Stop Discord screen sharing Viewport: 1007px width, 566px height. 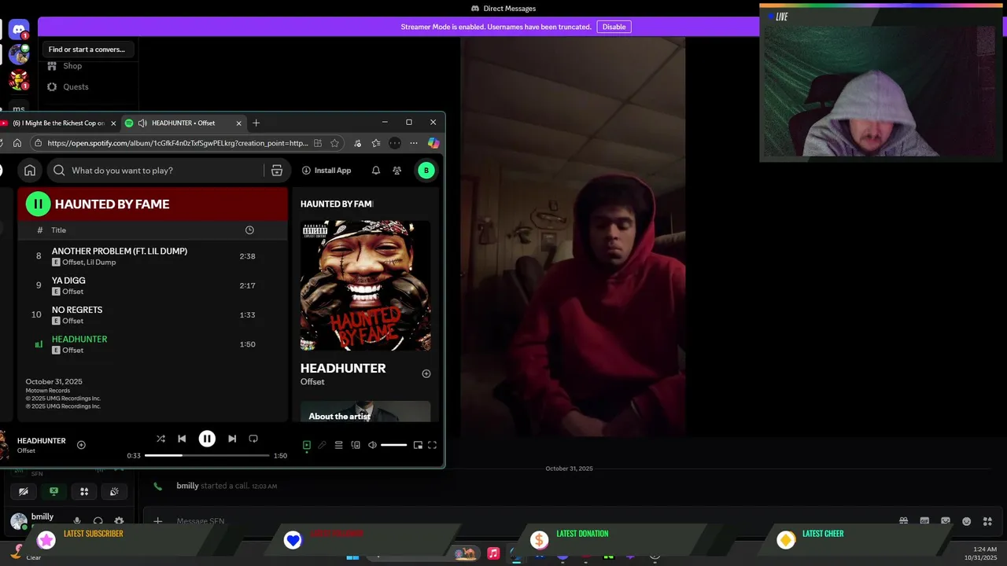tap(53, 491)
